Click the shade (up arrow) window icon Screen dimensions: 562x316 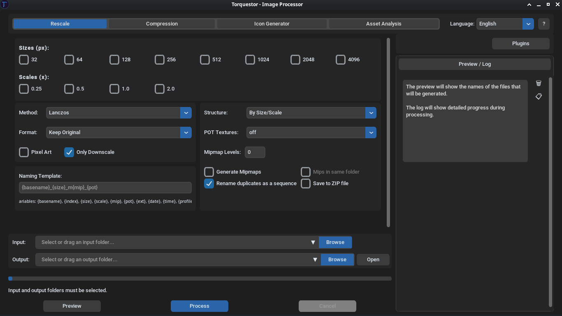click(x=529, y=5)
